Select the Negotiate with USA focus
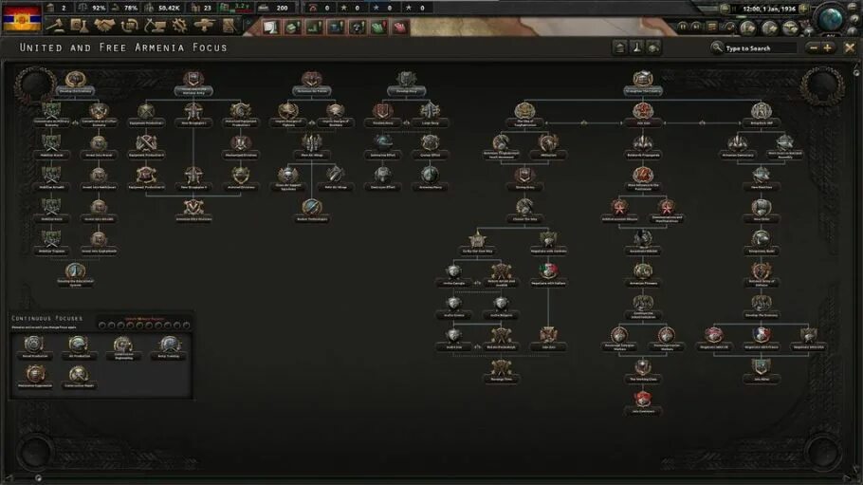 click(x=809, y=338)
